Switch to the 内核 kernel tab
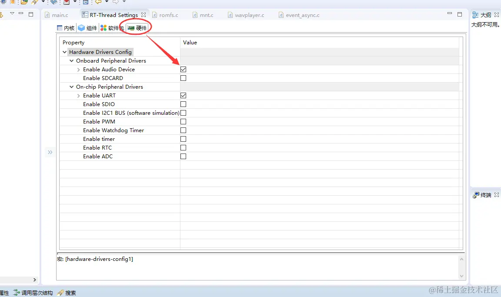 tap(66, 28)
